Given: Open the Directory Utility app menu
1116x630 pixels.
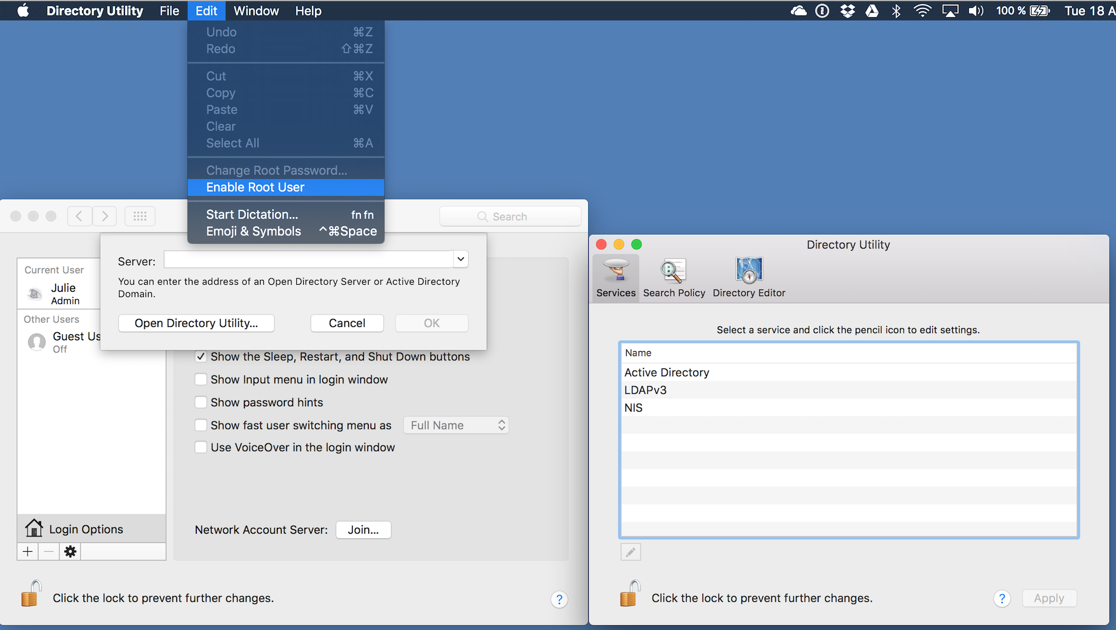Looking at the screenshot, I should 95,11.
